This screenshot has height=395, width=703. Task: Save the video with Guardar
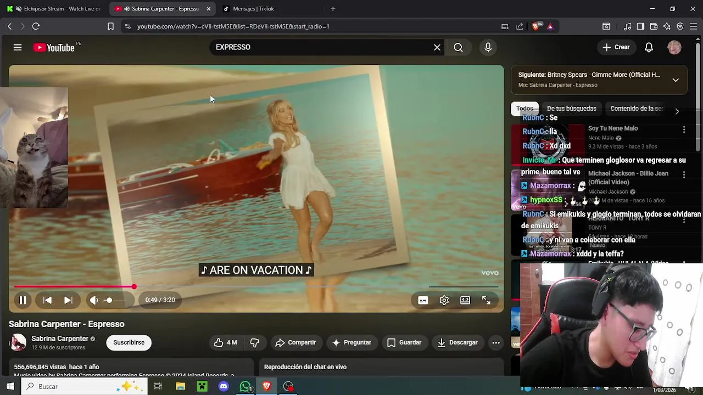tap(404, 342)
